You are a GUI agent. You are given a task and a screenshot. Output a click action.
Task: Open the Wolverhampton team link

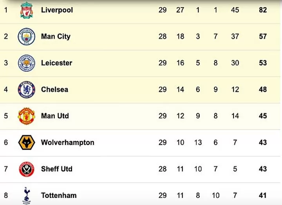(67, 142)
